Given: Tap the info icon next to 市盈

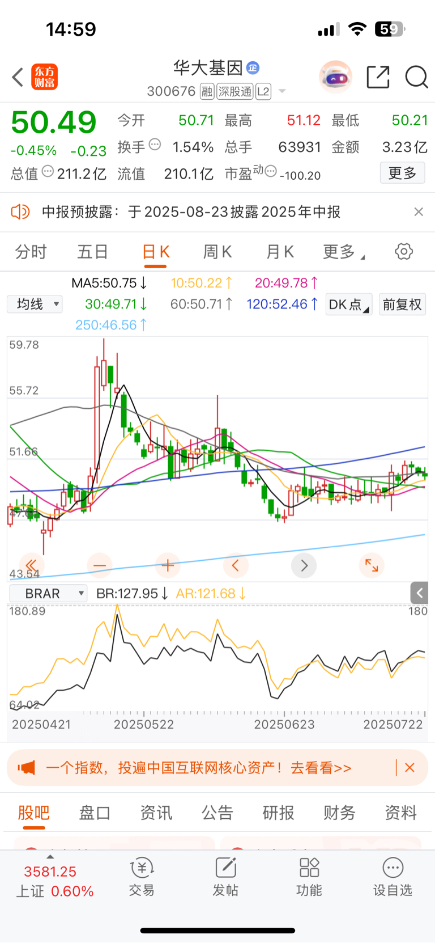Looking at the screenshot, I should click(x=271, y=171).
